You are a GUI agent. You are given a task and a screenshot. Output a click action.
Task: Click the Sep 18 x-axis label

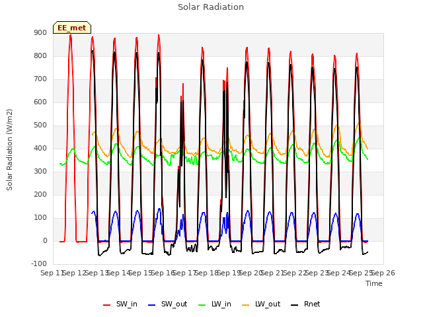click(207, 273)
